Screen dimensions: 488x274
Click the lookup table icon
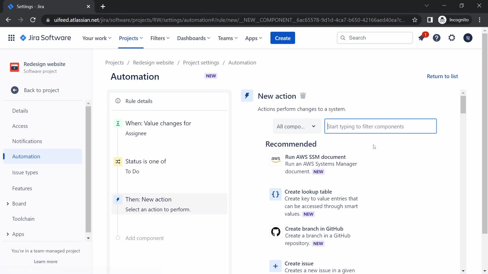click(276, 194)
